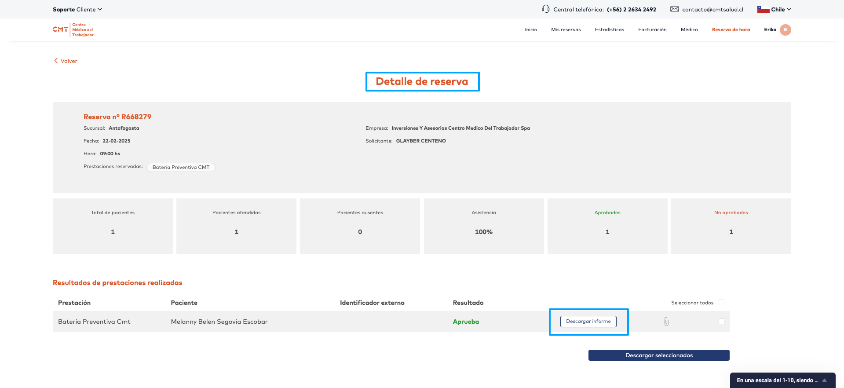Check the Seleccionar todos checkbox
The image size is (844, 388).
721,303
